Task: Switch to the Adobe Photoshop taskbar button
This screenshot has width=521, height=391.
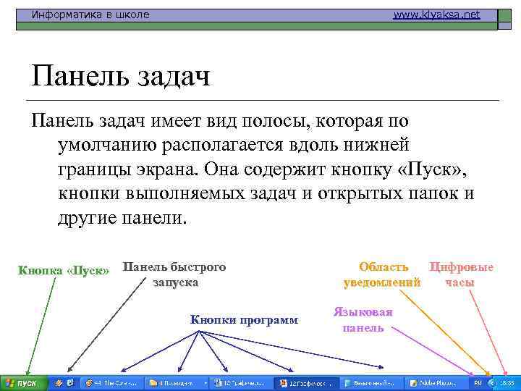Action: (x=436, y=383)
